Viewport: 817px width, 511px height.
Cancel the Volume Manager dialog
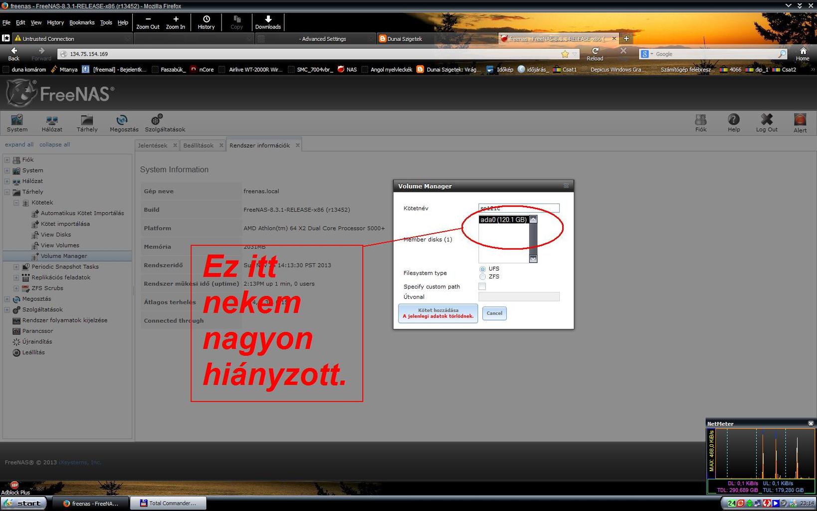click(494, 313)
